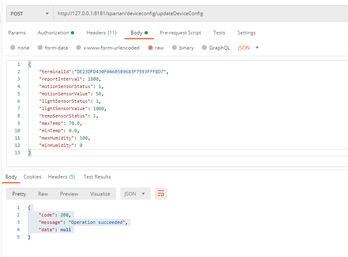This screenshot has width=348, height=257.
Task: View response Cookies tab
Action: pos(32,177)
